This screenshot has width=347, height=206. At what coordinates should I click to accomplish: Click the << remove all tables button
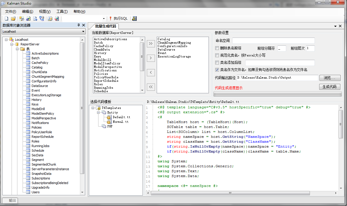151,87
